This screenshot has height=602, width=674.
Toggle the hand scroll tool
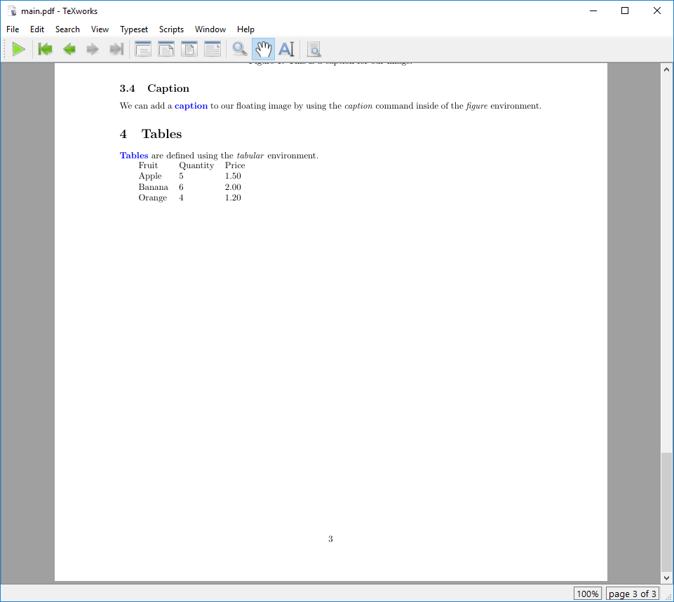(x=263, y=49)
